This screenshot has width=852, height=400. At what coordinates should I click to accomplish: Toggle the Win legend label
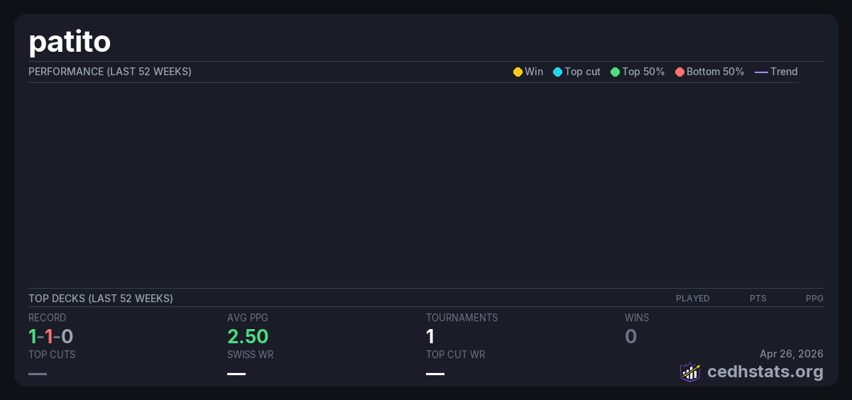point(533,72)
